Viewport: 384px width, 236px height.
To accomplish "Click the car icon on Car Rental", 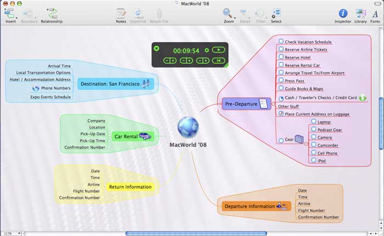I will [x=145, y=136].
